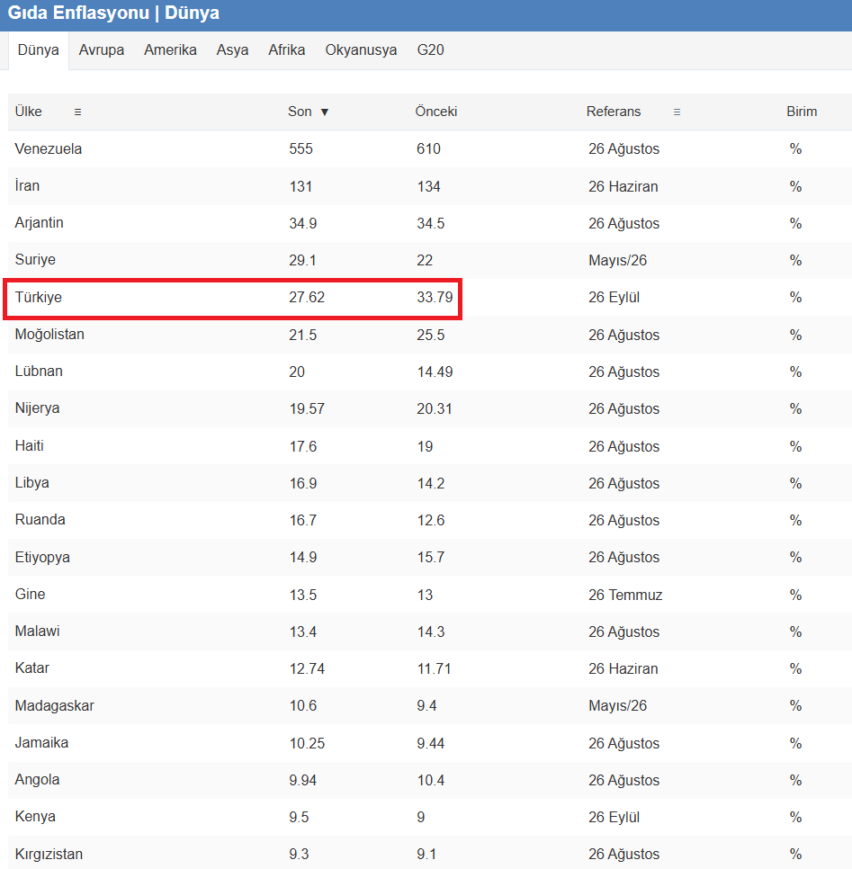Select Suriye's latest value 29.1
The height and width of the screenshot is (869, 852).
pos(302,261)
